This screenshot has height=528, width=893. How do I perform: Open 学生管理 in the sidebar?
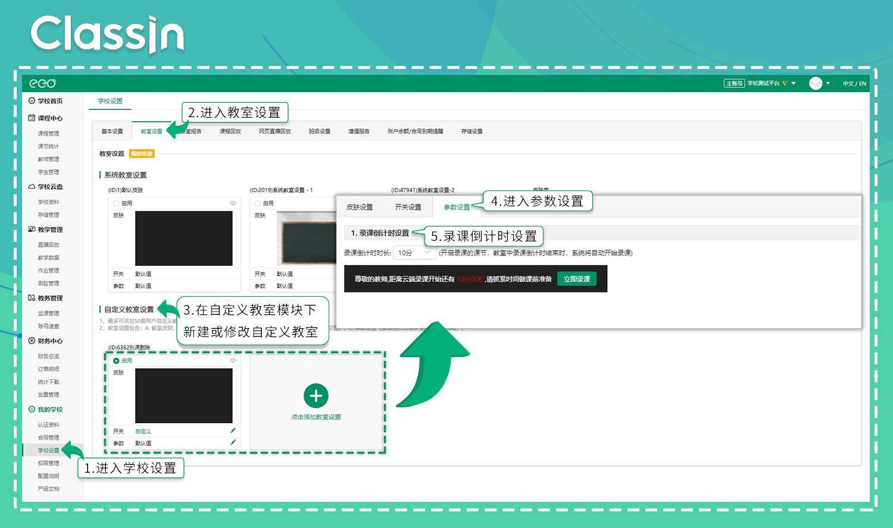pos(49,172)
